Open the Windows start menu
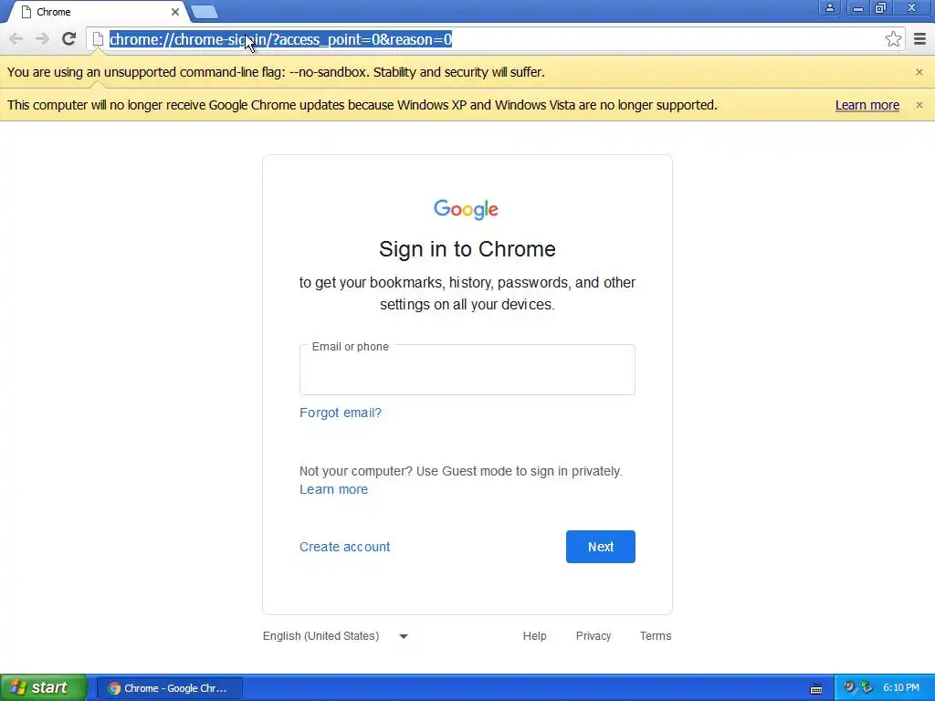 point(44,688)
